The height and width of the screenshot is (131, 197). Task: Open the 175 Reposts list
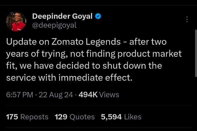27,117
